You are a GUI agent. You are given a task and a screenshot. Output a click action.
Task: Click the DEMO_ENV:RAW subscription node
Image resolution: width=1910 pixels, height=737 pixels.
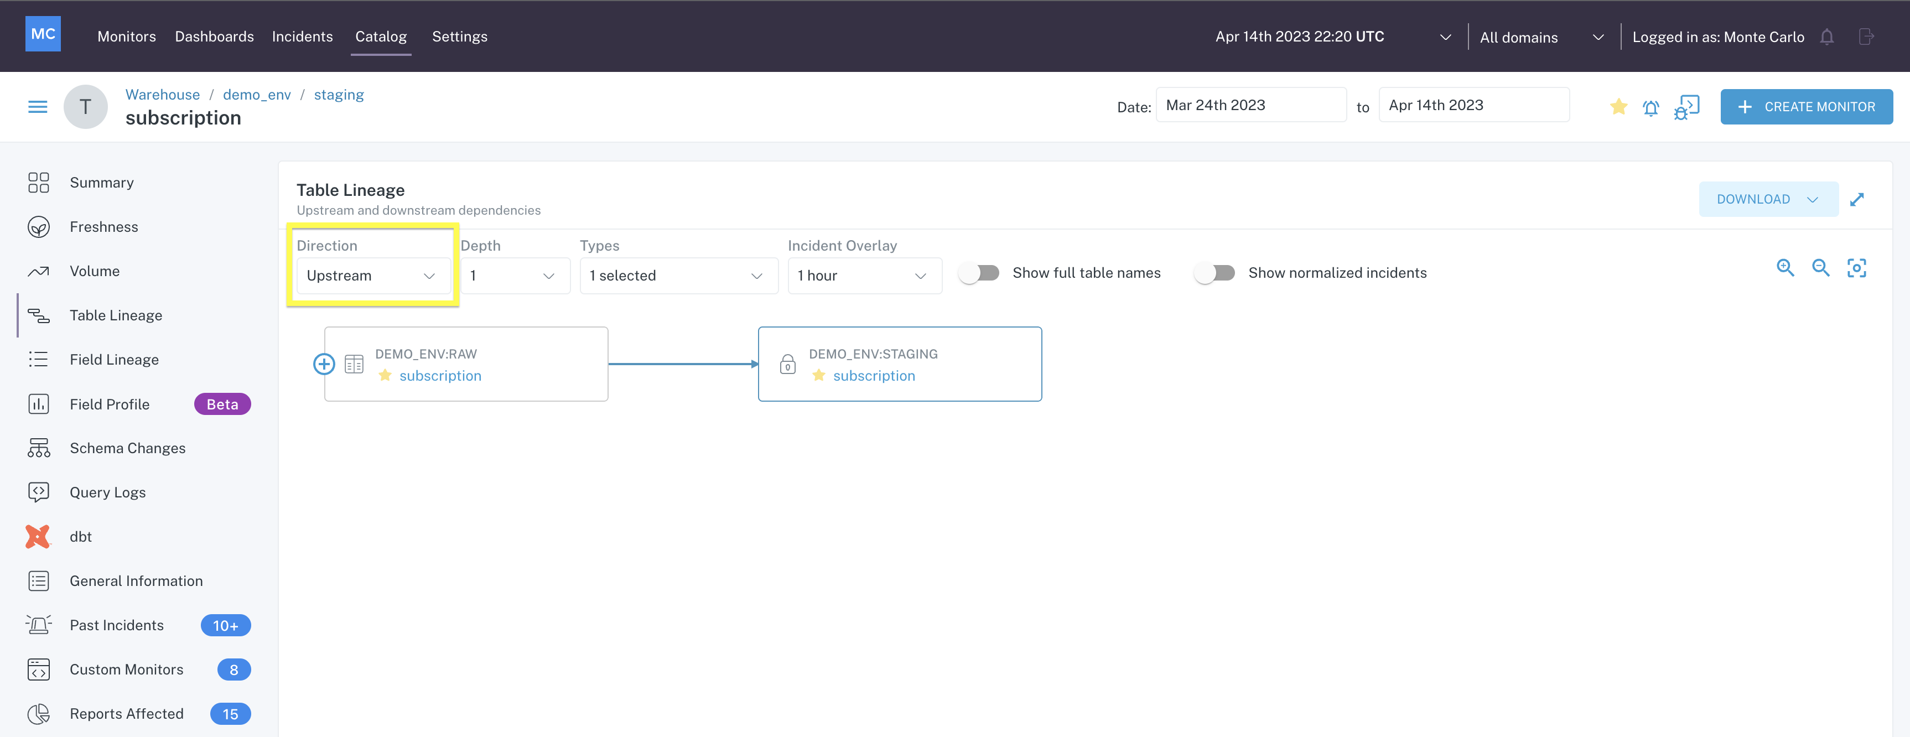[466, 363]
